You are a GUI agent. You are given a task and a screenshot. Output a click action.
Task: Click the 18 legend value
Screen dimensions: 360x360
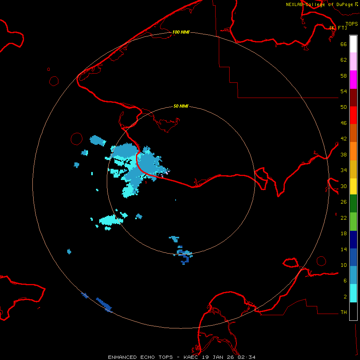344,234
